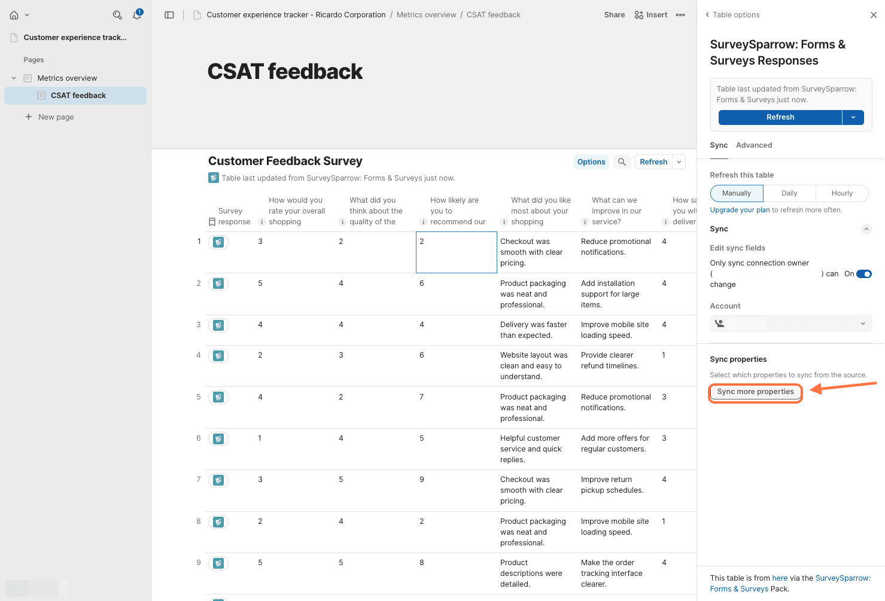Select the Hourly refresh option

(841, 193)
